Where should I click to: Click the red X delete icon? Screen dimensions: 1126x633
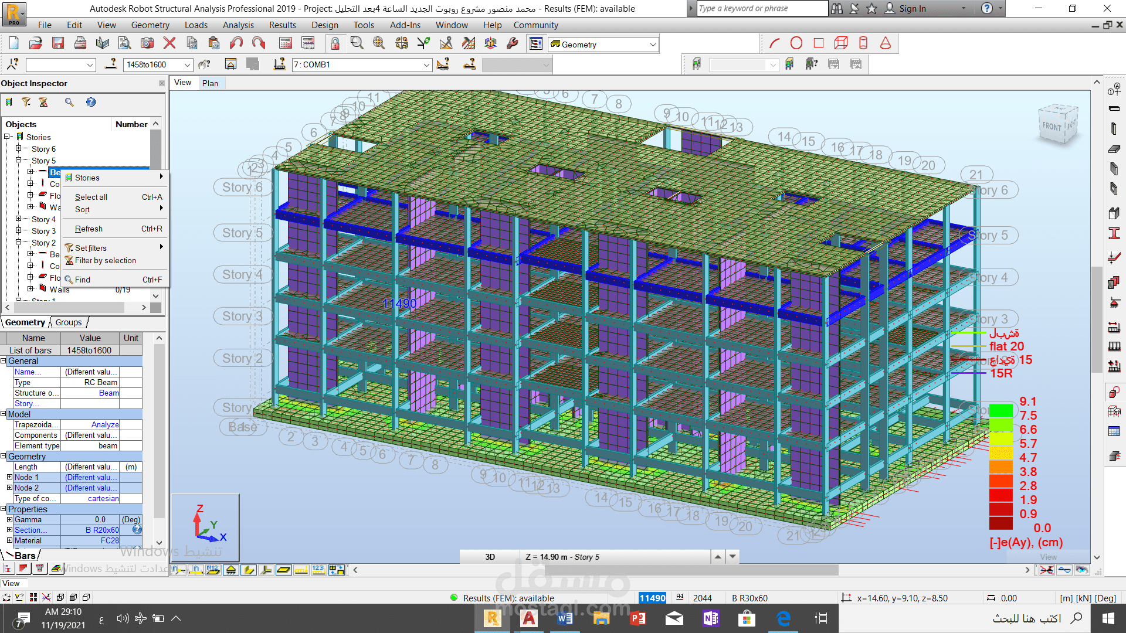tap(169, 43)
